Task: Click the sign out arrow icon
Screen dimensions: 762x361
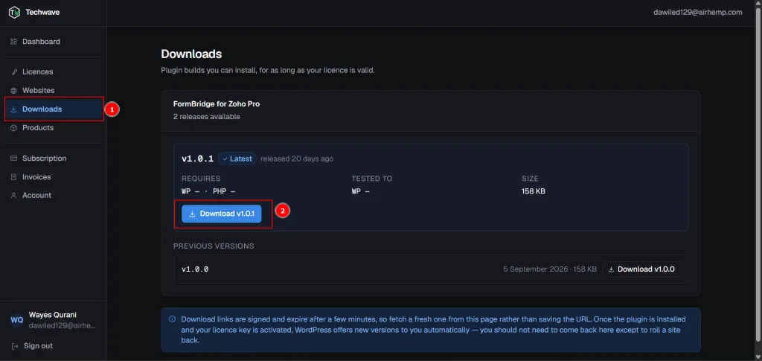Action: [x=14, y=346]
